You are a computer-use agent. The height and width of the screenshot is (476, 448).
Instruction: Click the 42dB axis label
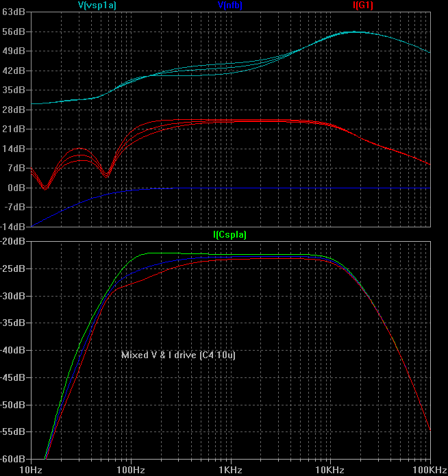pos(13,71)
